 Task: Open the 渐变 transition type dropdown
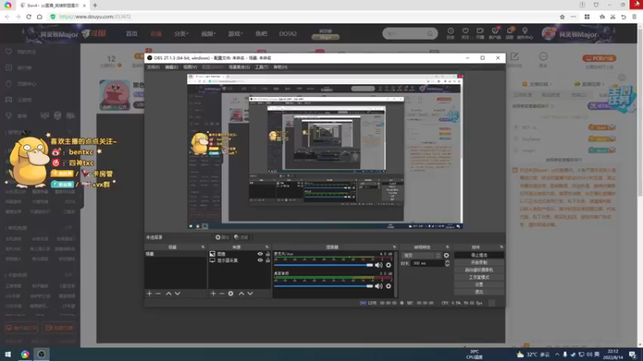(x=421, y=255)
